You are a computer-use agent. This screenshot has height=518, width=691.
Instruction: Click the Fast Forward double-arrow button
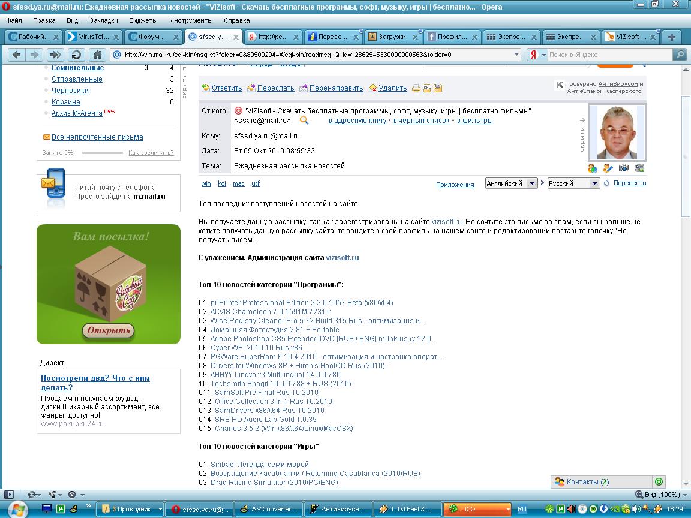(x=55, y=55)
